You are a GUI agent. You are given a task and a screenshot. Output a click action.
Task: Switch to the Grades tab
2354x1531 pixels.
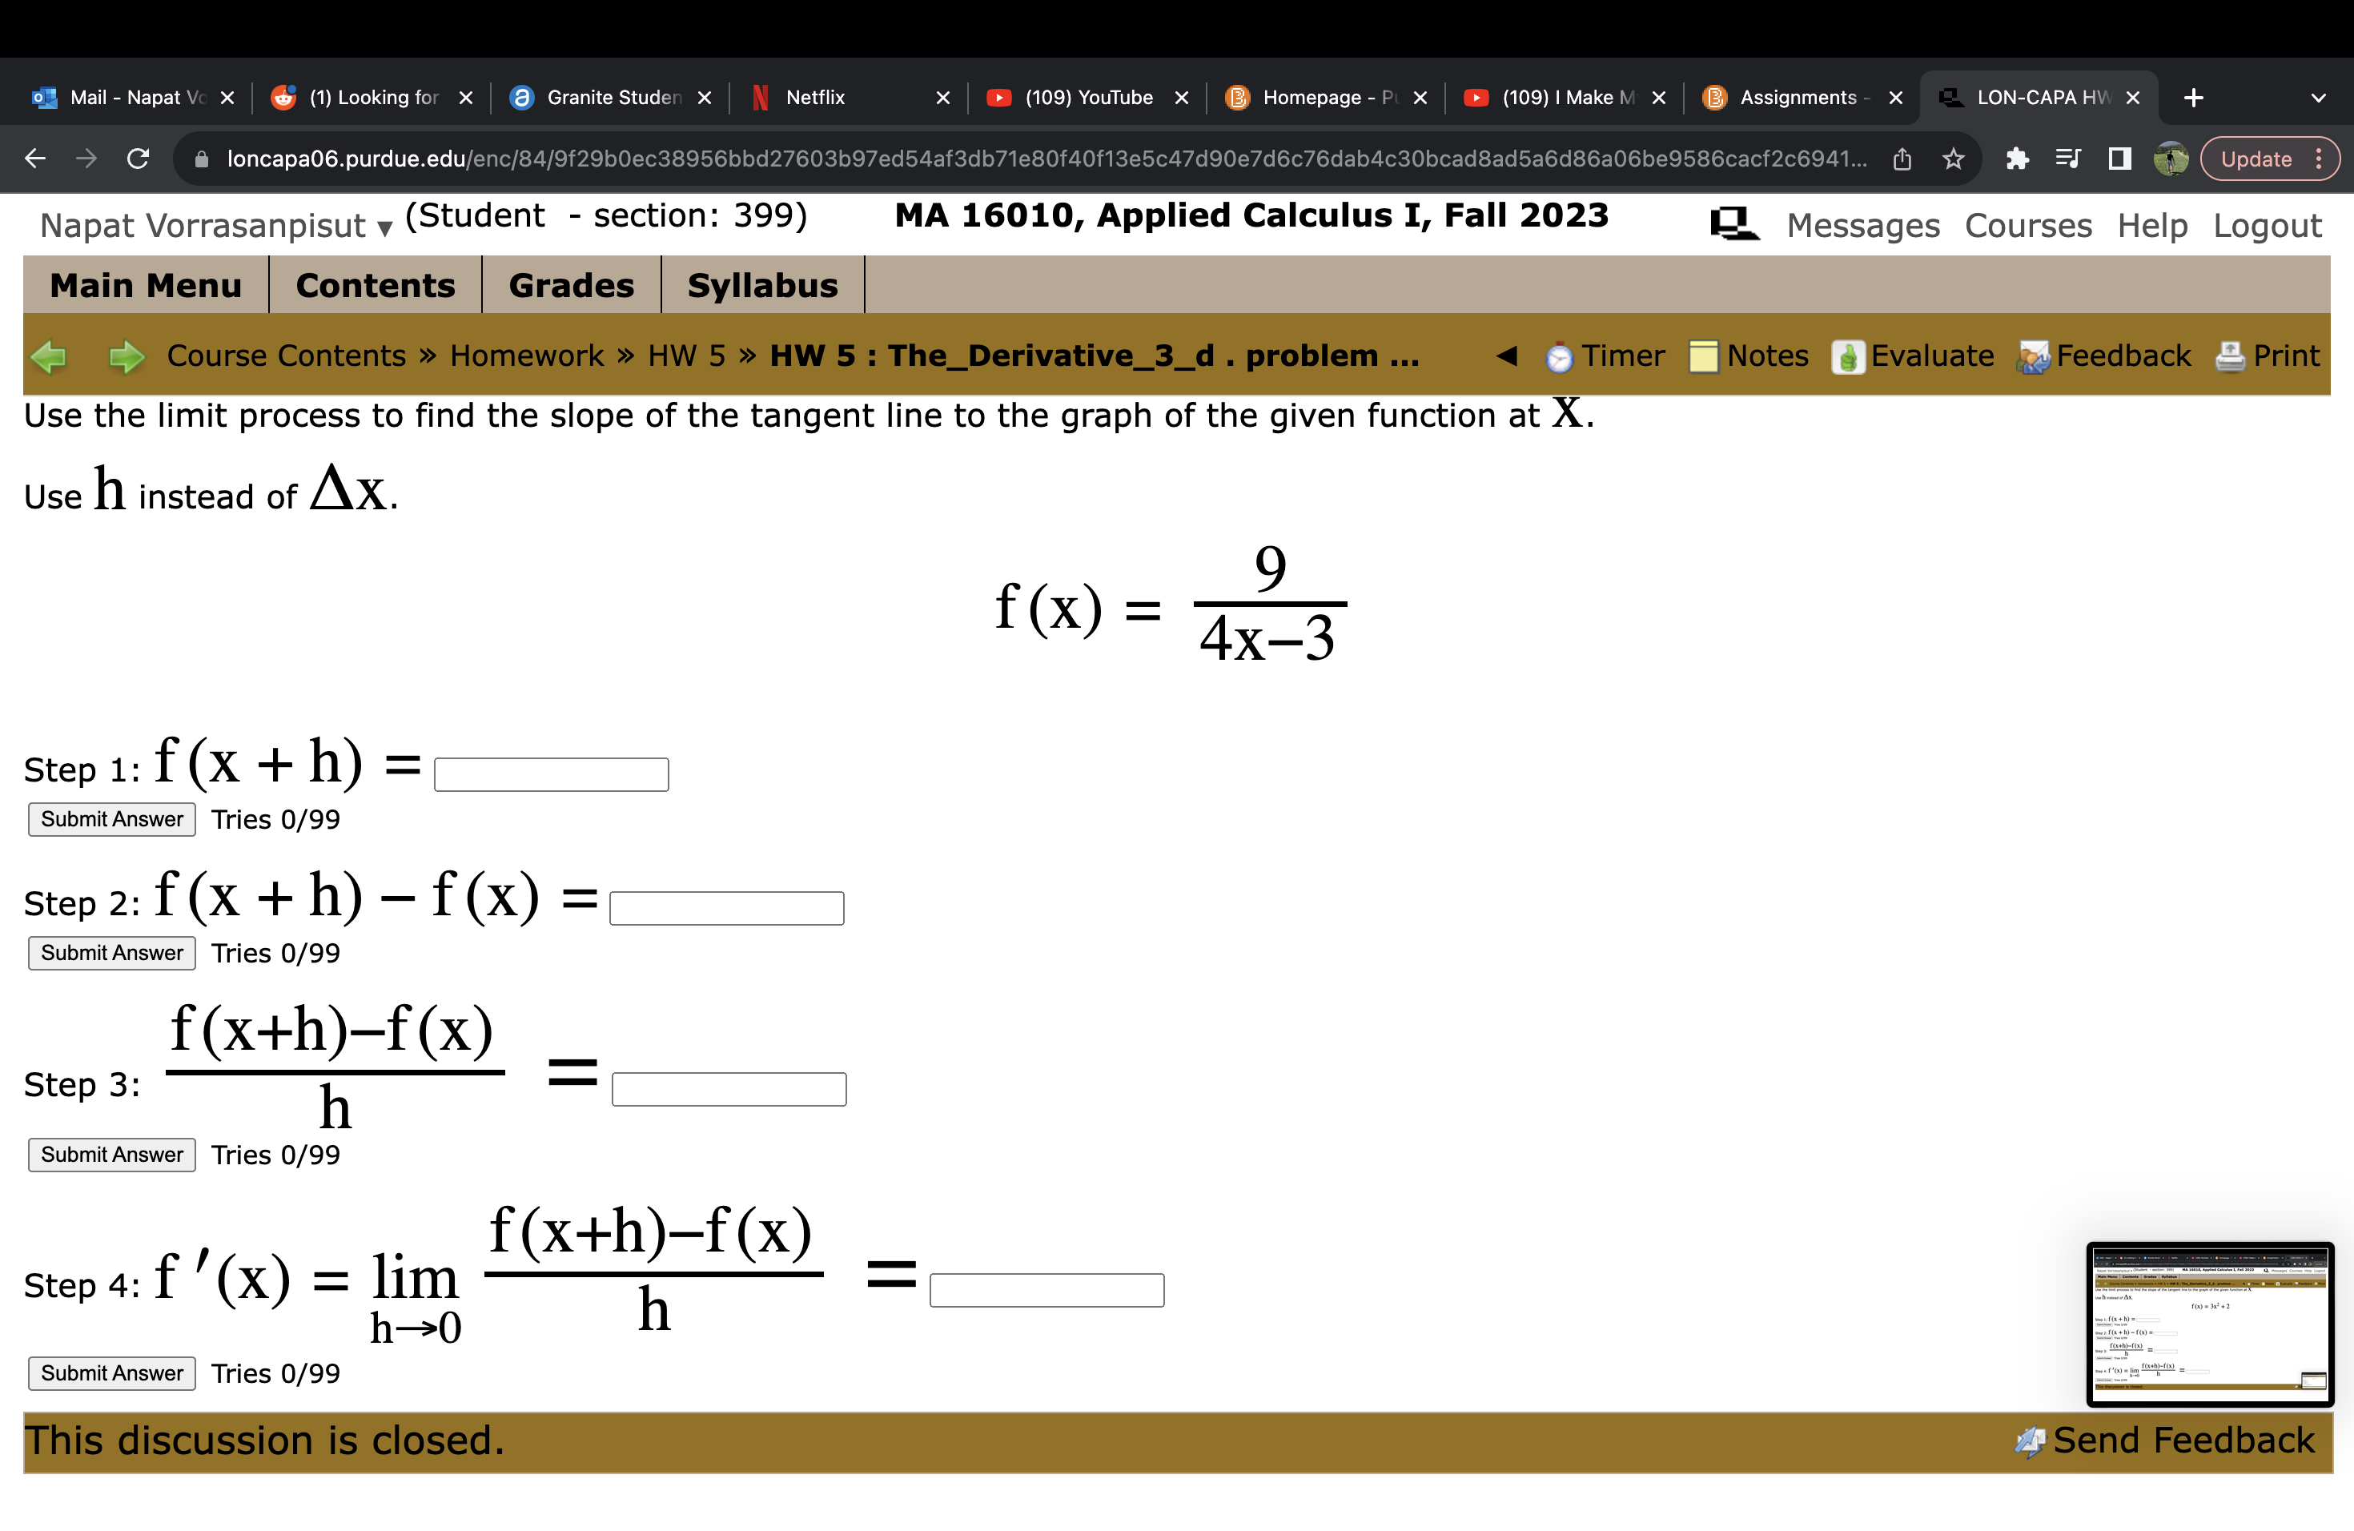click(x=571, y=285)
